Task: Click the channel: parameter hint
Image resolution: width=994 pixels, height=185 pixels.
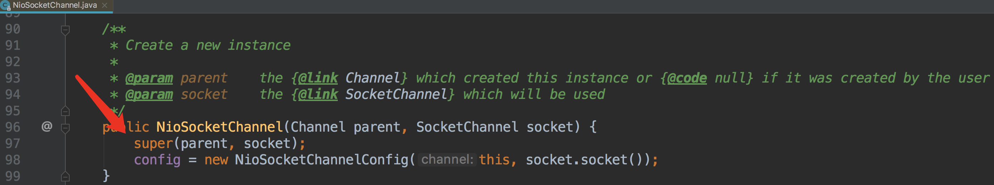Action: coord(447,160)
